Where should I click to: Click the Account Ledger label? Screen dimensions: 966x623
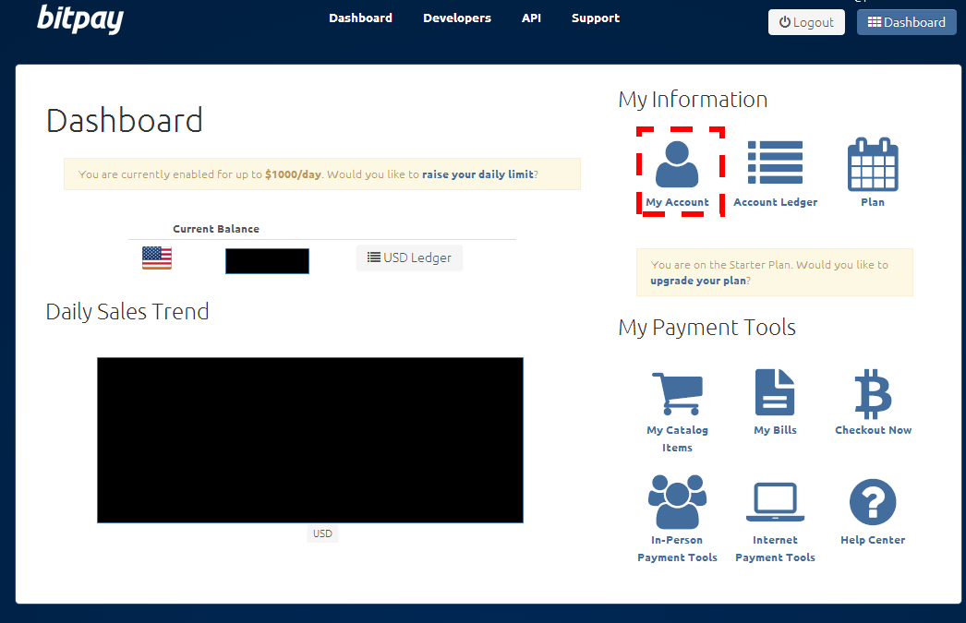click(x=775, y=202)
